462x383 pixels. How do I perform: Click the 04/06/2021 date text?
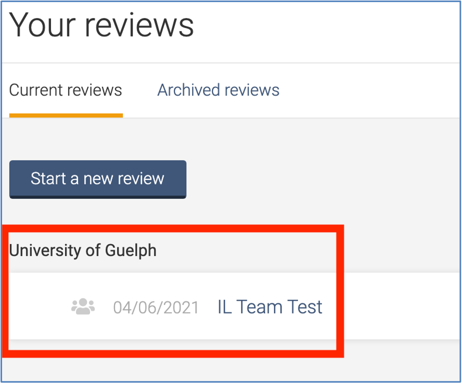pos(156,307)
